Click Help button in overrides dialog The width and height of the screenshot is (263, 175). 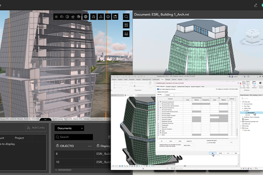pos(235,153)
